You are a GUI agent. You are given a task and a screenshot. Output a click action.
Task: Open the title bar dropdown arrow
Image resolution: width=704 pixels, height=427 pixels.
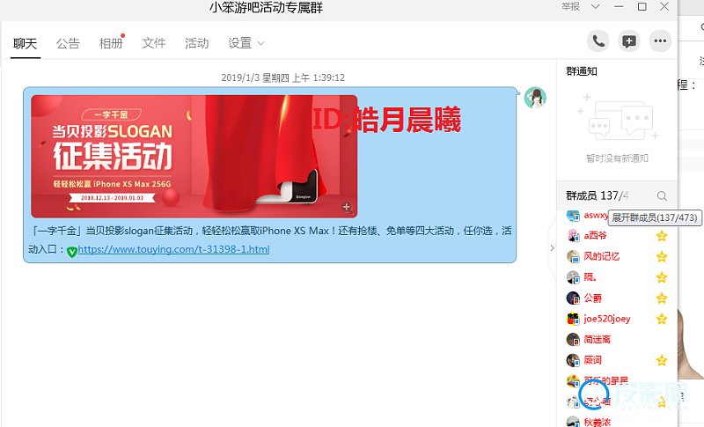tap(596, 7)
